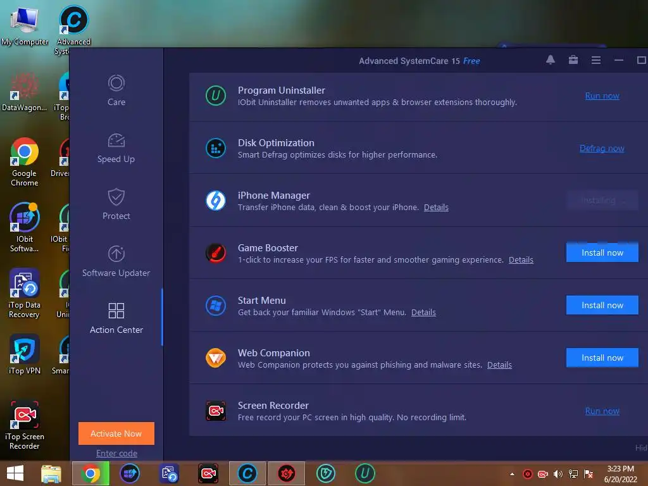This screenshot has width=648, height=486.
Task: Select Advanced SystemCare desktop shortcut
Action: tap(73, 29)
